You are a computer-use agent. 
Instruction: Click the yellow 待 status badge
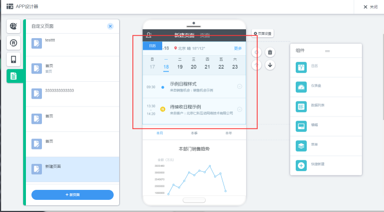[163, 109]
